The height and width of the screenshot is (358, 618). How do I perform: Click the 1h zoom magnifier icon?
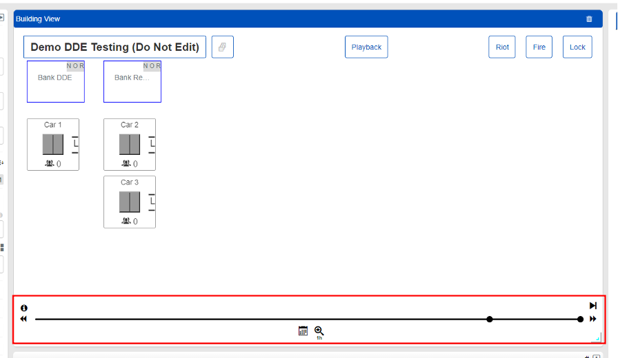tap(319, 331)
